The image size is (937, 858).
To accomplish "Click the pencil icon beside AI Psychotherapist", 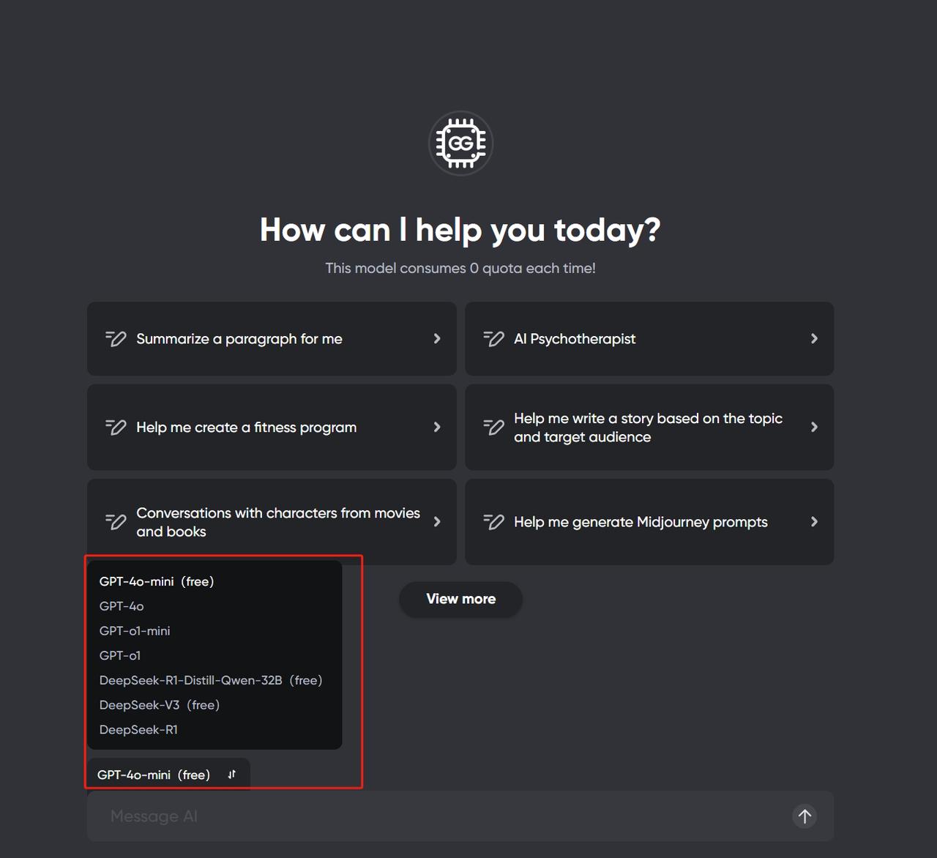I will 493,339.
